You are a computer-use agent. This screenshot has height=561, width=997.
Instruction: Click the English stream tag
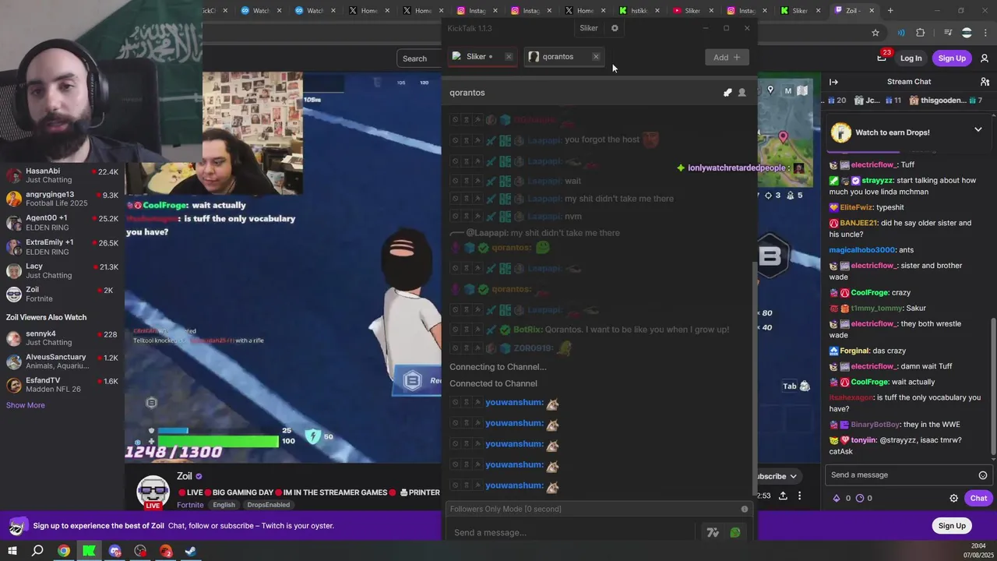(224, 505)
